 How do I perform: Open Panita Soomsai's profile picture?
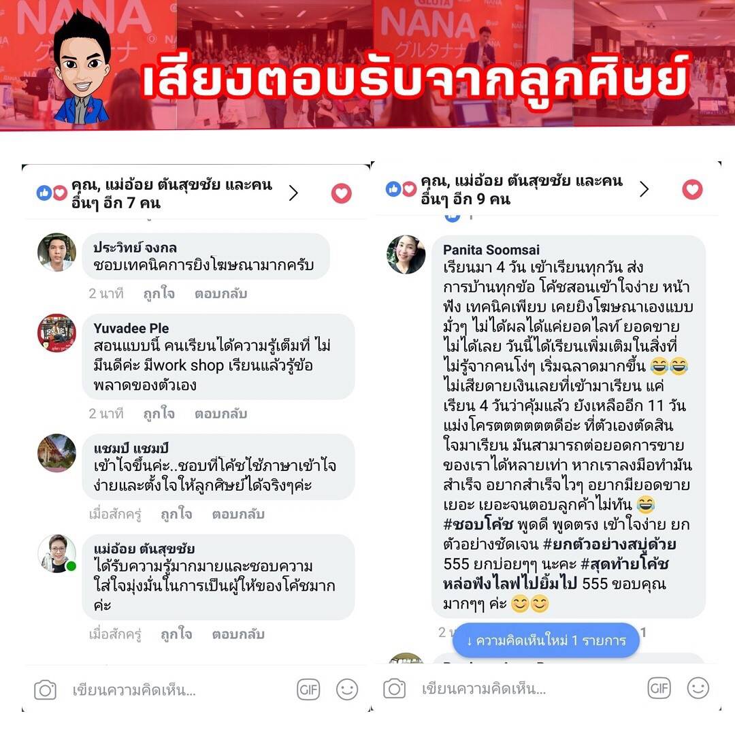click(406, 255)
